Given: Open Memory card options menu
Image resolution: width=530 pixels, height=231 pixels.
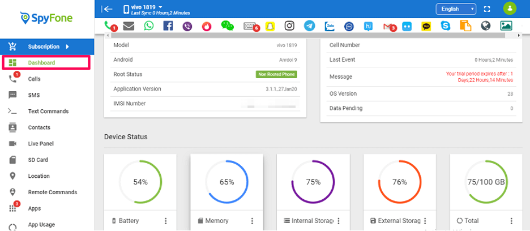Looking at the screenshot, I should [x=252, y=221].
